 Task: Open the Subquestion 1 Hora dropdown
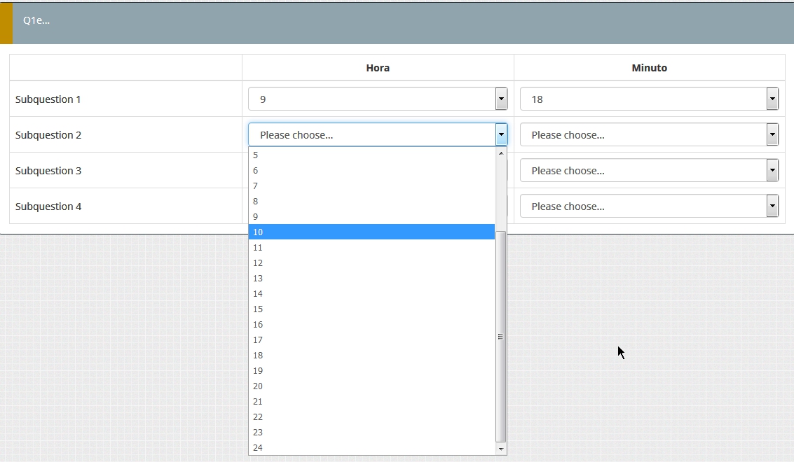tap(377, 99)
